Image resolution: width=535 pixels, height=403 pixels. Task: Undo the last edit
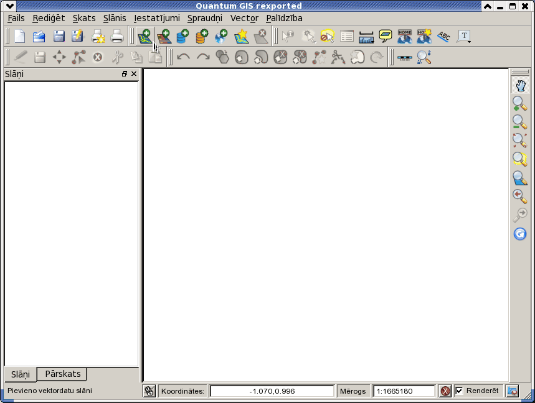184,57
